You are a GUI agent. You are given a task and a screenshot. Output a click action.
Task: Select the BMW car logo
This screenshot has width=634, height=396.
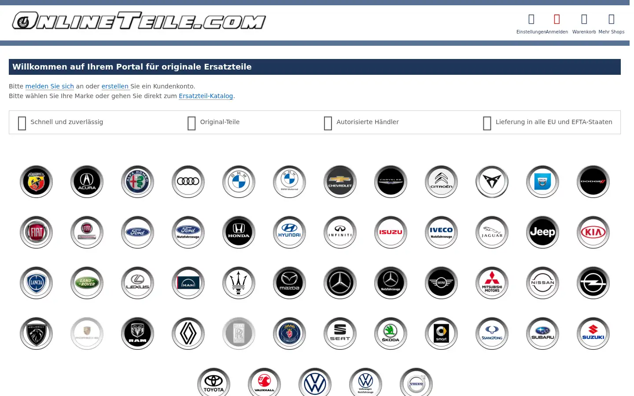point(239,182)
